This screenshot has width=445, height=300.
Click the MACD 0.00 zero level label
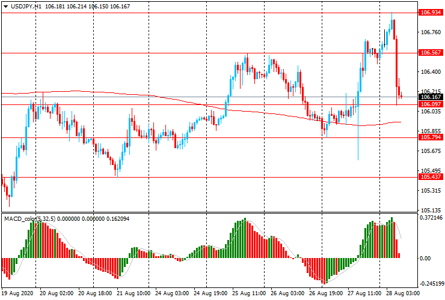(x=426, y=258)
